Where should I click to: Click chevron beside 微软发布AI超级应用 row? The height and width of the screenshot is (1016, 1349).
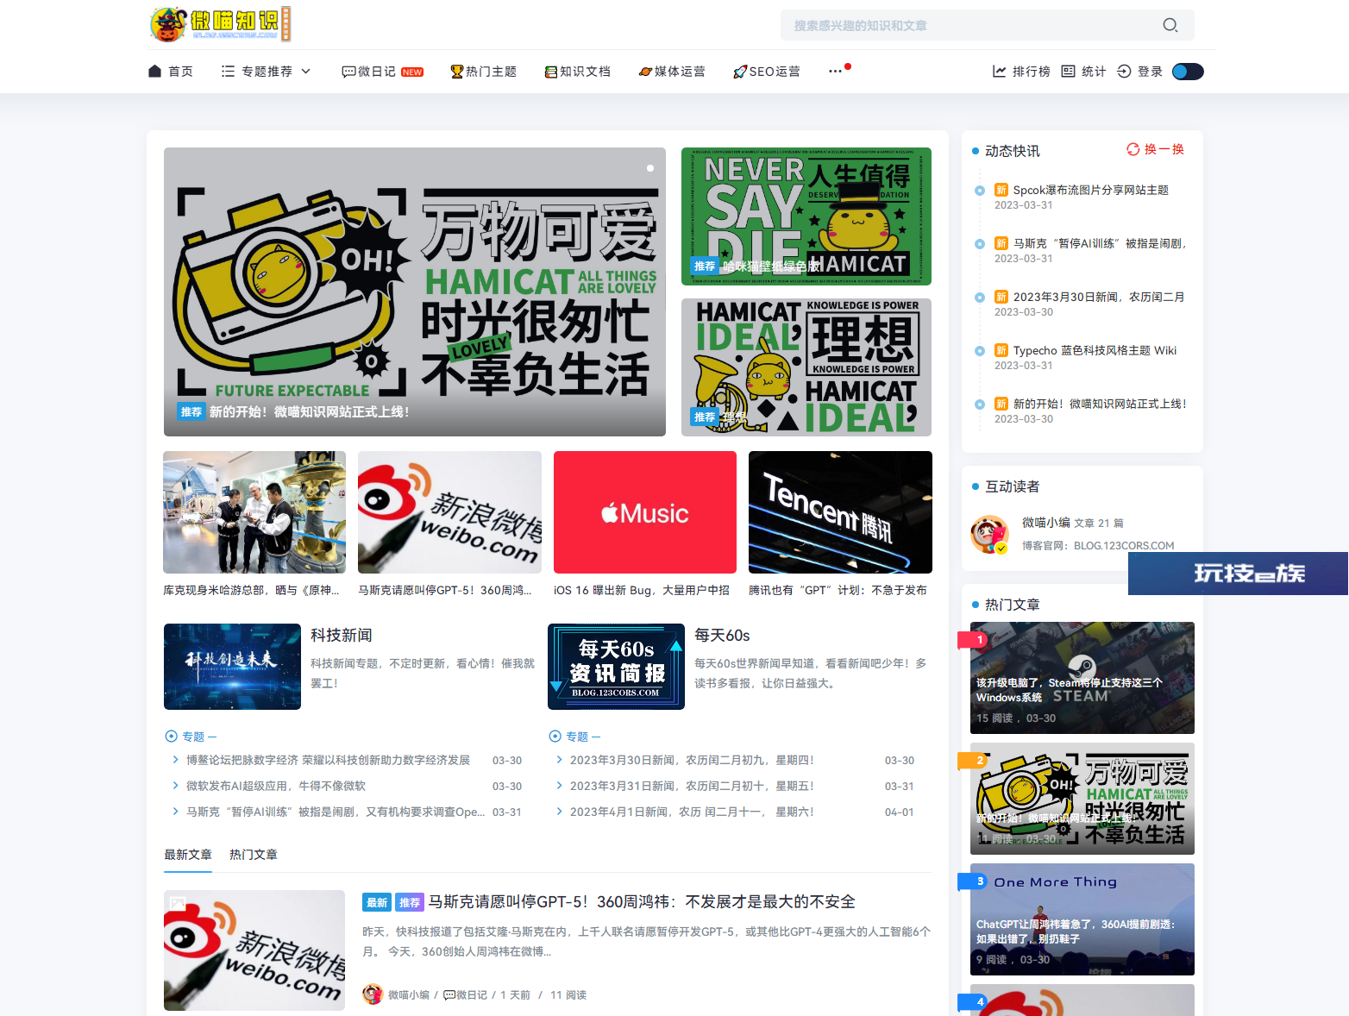(x=175, y=786)
